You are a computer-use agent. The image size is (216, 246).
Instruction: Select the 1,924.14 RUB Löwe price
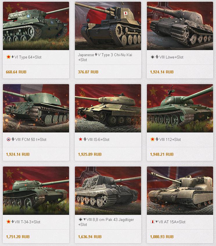pos(162,72)
